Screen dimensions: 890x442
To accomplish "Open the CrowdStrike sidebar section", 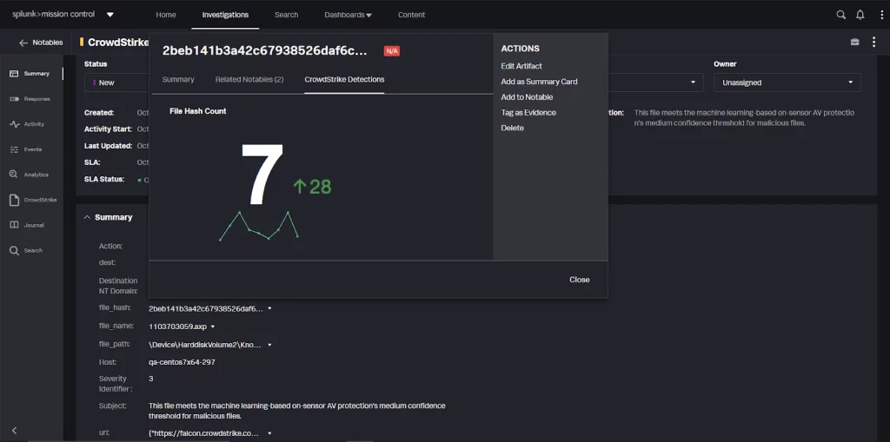I will tap(33, 200).
